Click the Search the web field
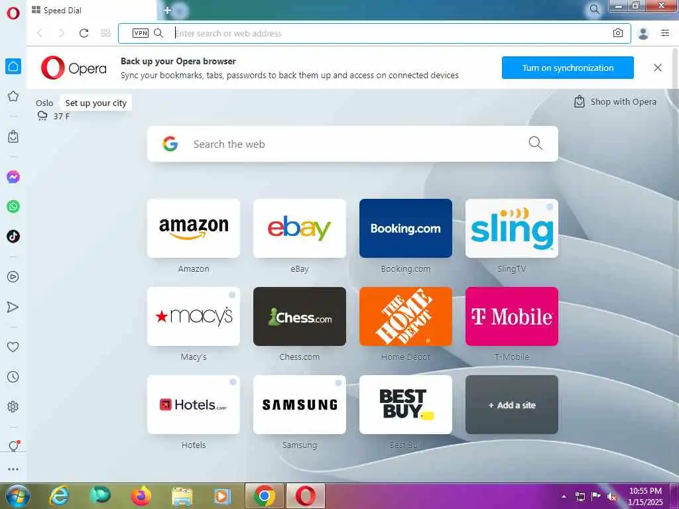This screenshot has height=509, width=679. pos(353,144)
